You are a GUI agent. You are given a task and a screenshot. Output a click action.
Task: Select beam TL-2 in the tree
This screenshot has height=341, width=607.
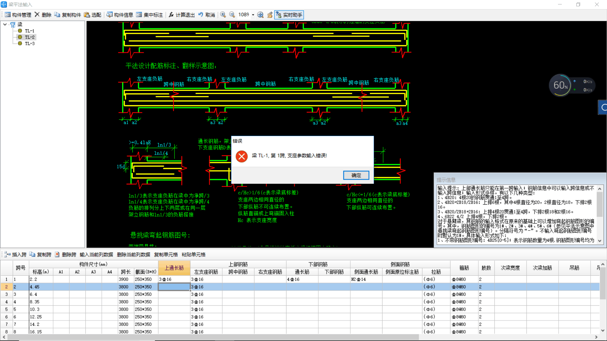pos(30,37)
